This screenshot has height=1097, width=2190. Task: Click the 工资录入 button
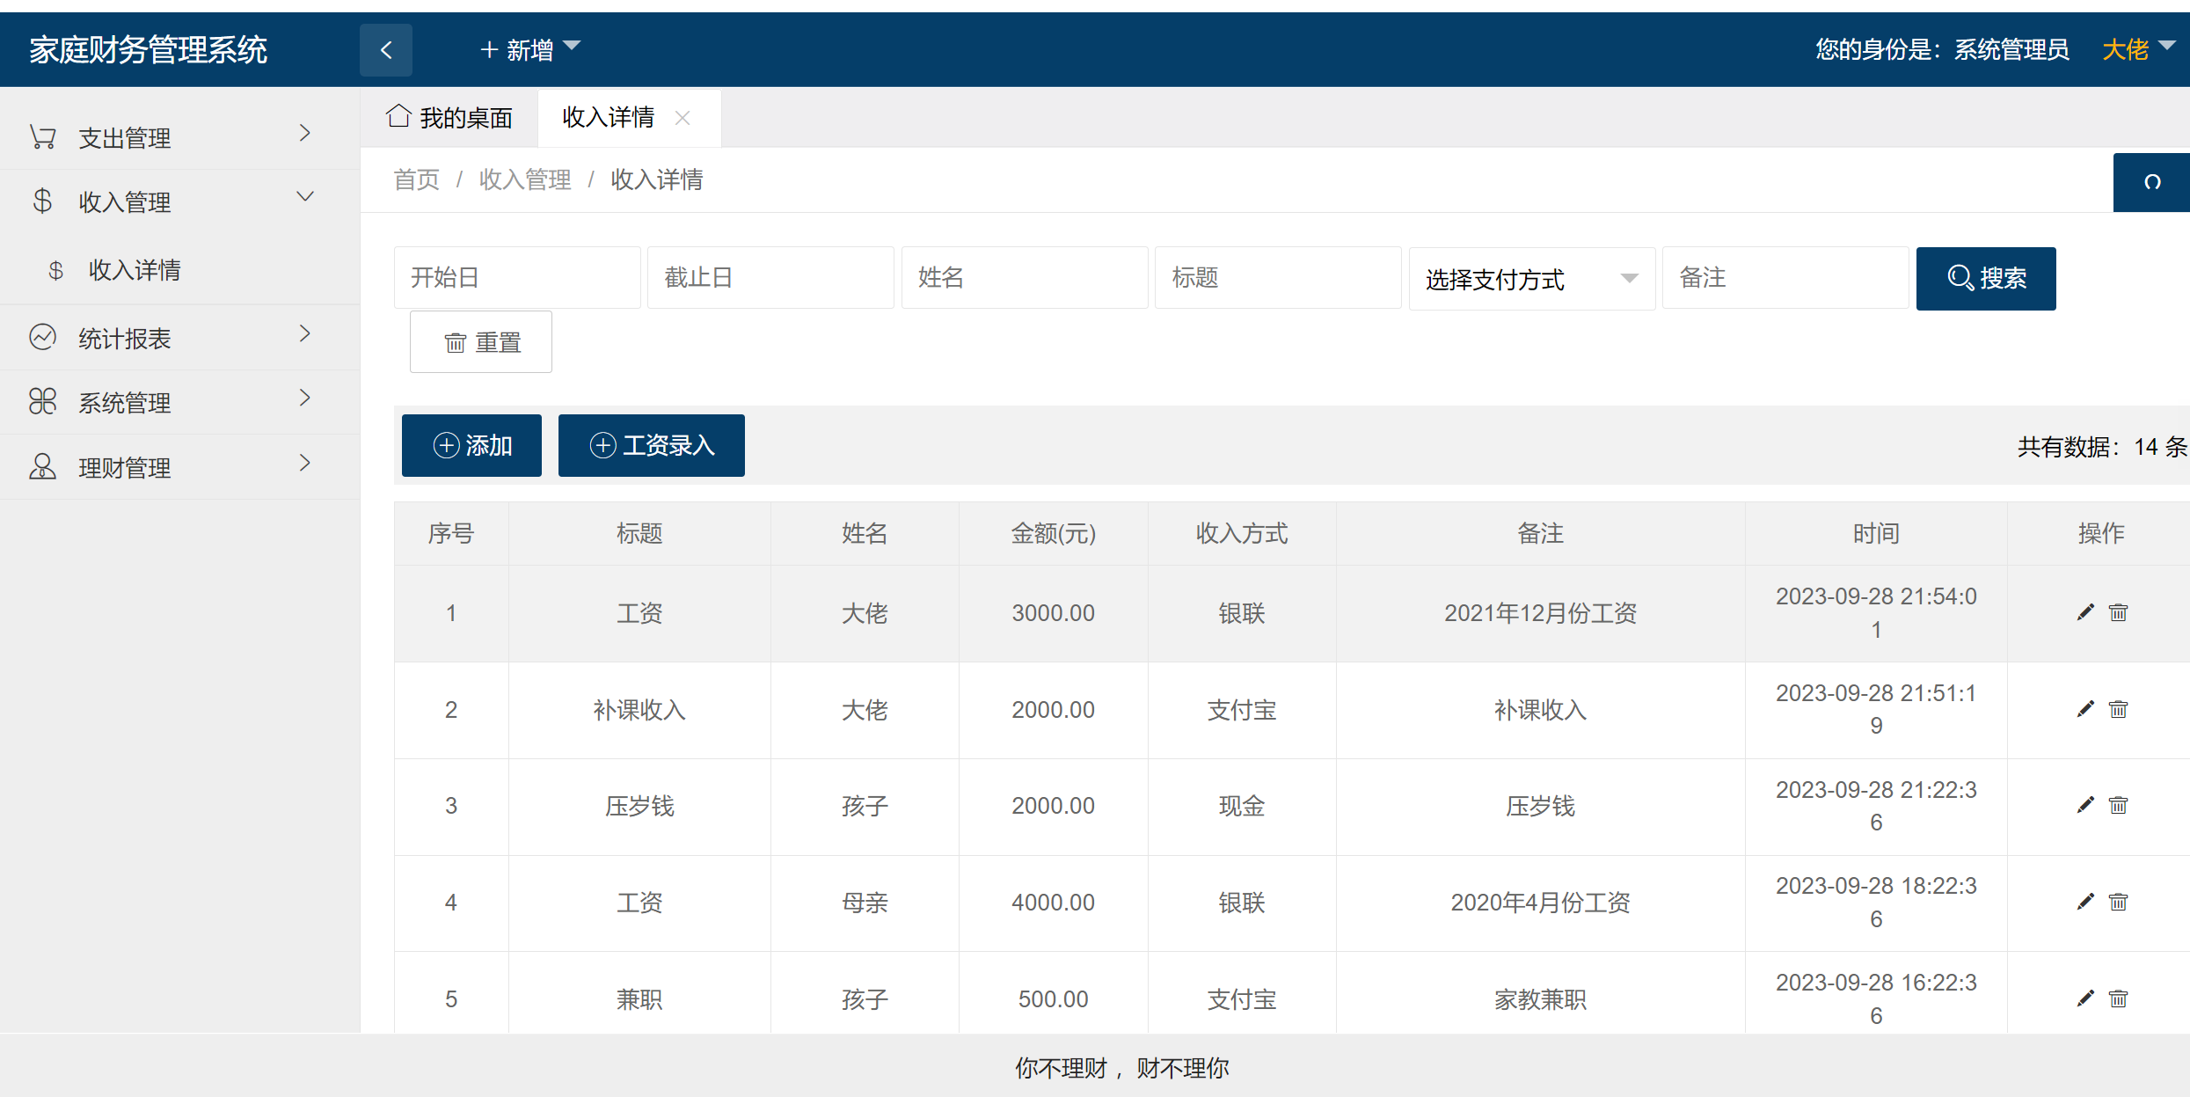[x=651, y=445]
